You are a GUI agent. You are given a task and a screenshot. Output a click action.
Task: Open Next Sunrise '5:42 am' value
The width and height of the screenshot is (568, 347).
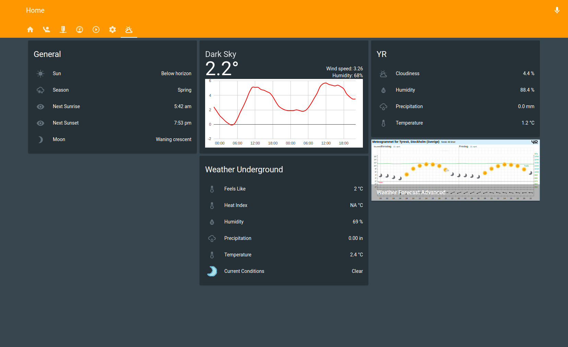tap(183, 106)
